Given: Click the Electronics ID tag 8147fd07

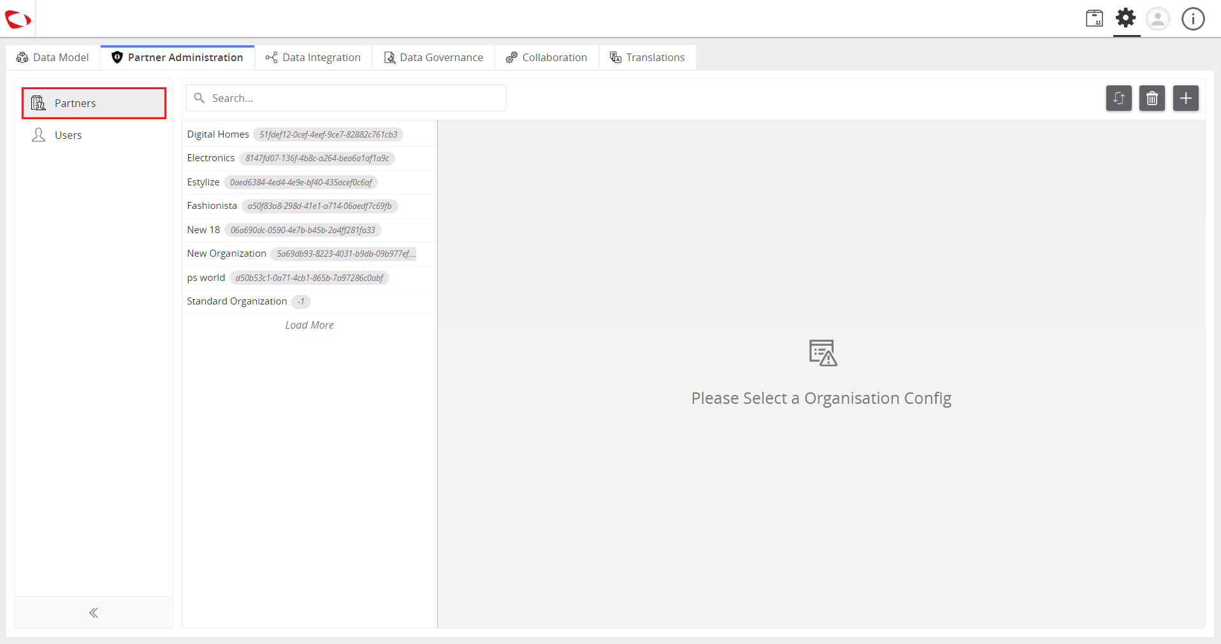Looking at the screenshot, I should tap(317, 158).
